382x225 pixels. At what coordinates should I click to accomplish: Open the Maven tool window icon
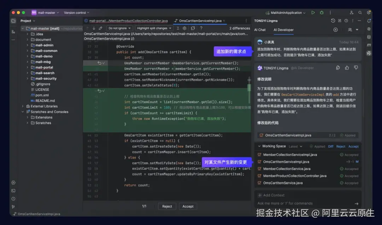[369, 45]
